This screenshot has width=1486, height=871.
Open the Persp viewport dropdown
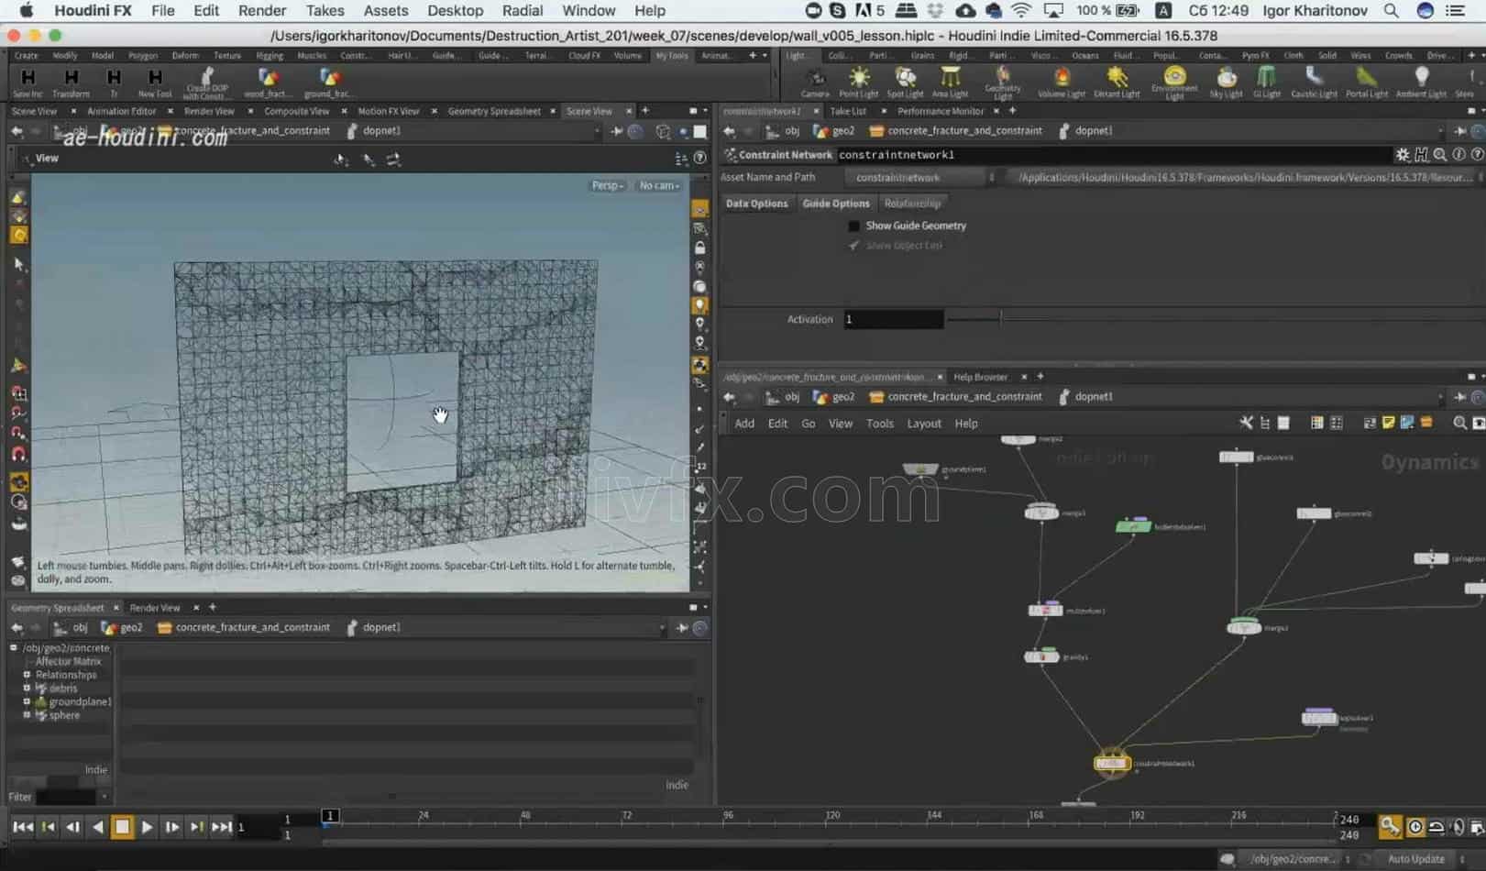pos(607,185)
